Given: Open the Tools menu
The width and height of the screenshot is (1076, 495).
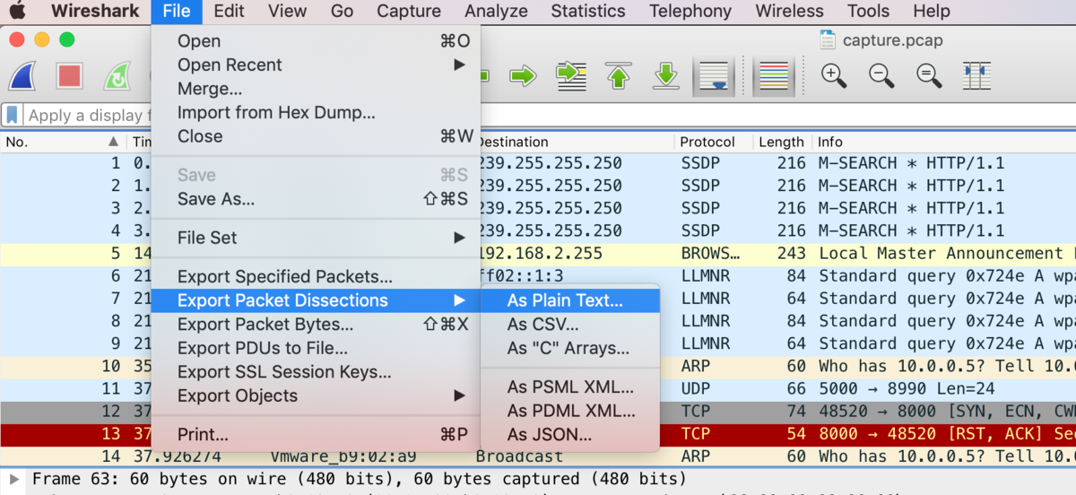Looking at the screenshot, I should tap(868, 12).
